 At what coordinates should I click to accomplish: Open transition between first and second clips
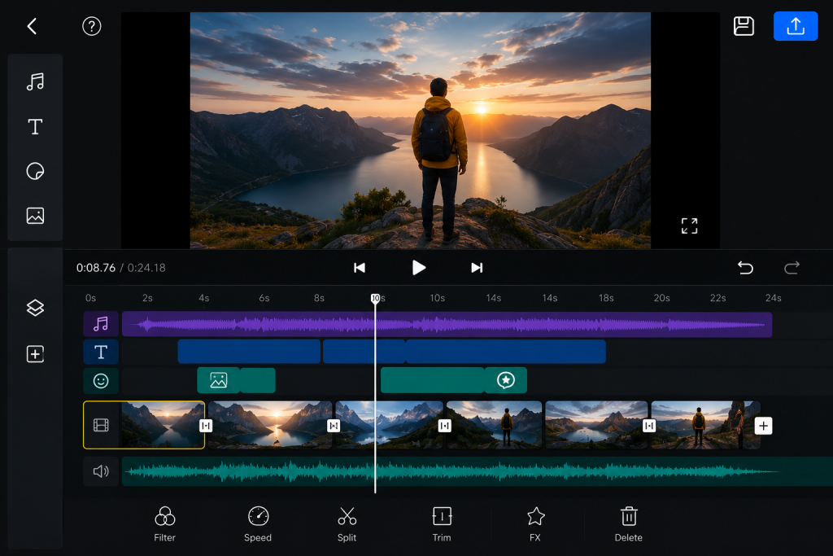(x=206, y=426)
